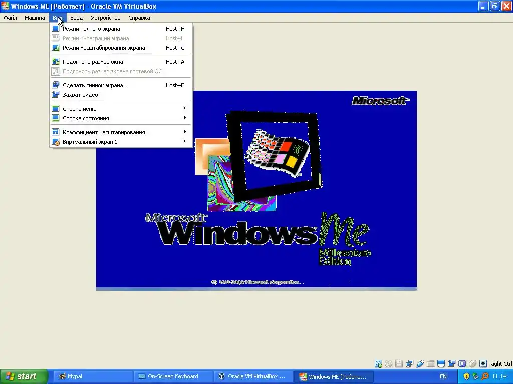Open the Справка menu
Viewport: 513px width, 384px height.
139,18
